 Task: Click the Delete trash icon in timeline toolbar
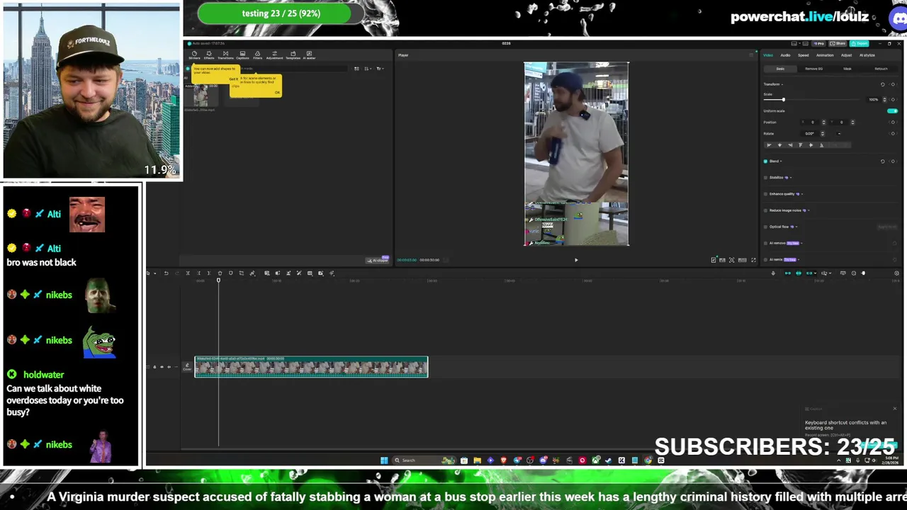[220, 273]
